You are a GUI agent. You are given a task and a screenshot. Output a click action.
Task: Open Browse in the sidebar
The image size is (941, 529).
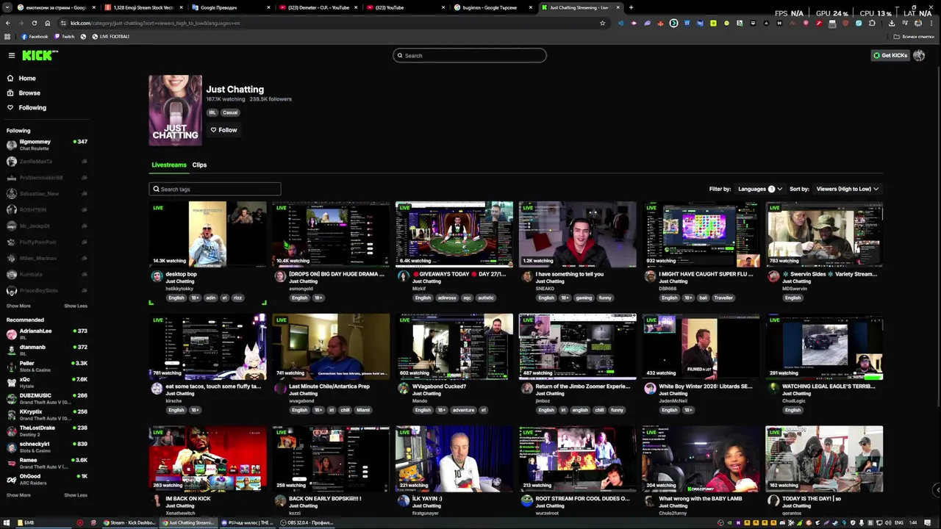coord(29,93)
